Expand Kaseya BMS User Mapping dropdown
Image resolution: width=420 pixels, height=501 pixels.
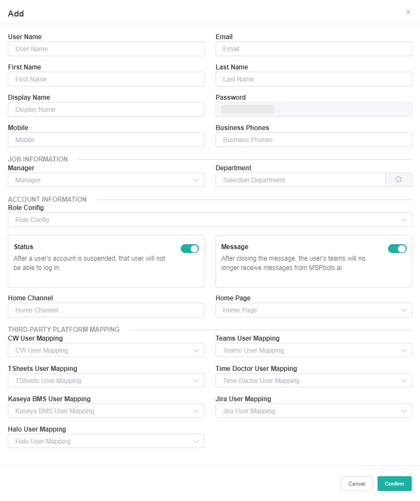tap(106, 411)
